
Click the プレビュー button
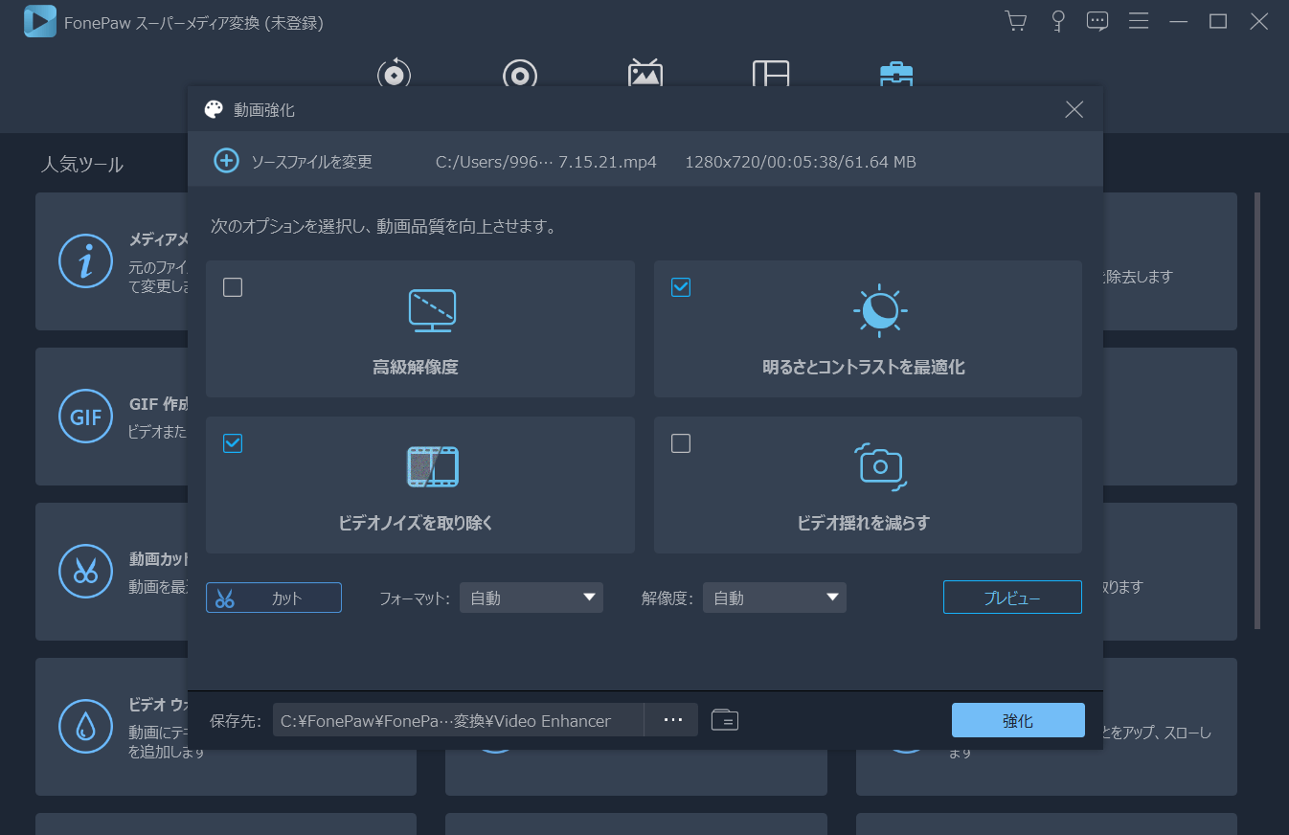[1012, 598]
